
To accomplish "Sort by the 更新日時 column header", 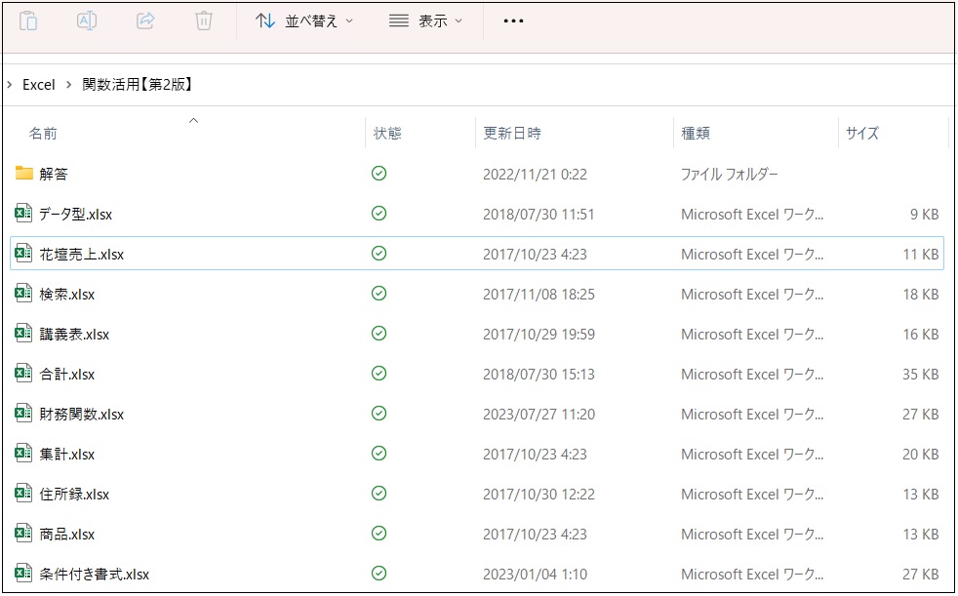I will [x=512, y=133].
